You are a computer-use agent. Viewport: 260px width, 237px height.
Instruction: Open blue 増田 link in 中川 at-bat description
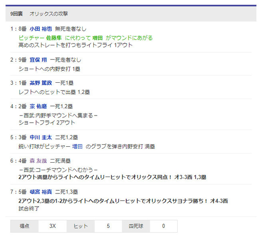point(77,146)
